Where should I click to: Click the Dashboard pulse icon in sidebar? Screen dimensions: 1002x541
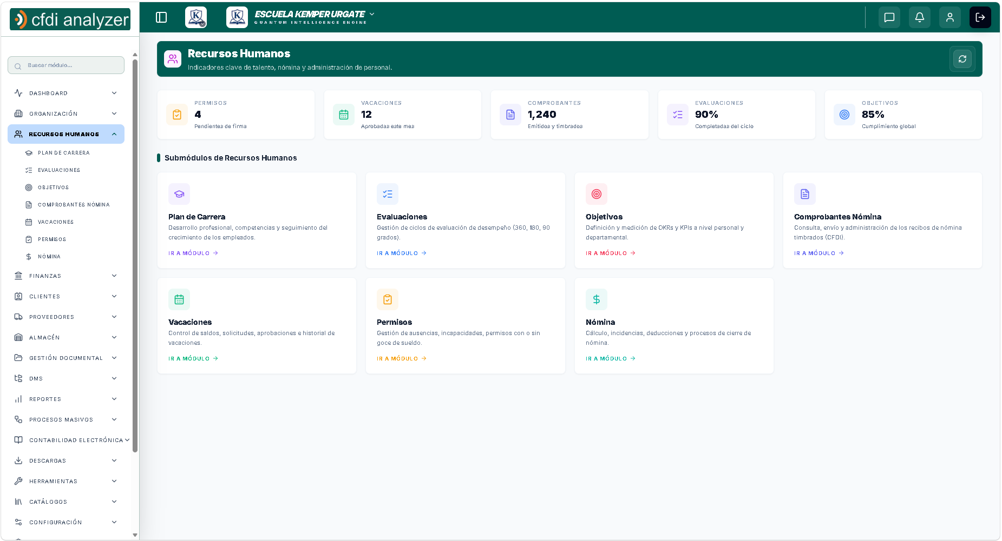pos(18,93)
